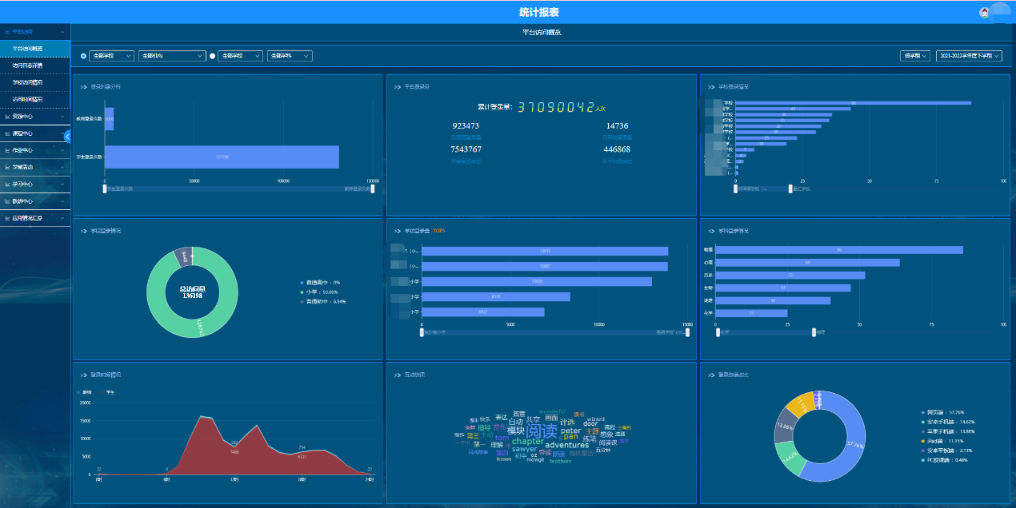Click the chart icon beside 课程中心
This screenshot has height=508, width=1016.
pyautogui.click(x=7, y=133)
